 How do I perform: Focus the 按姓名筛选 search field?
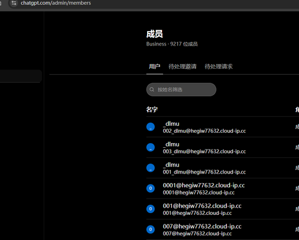coord(181,90)
